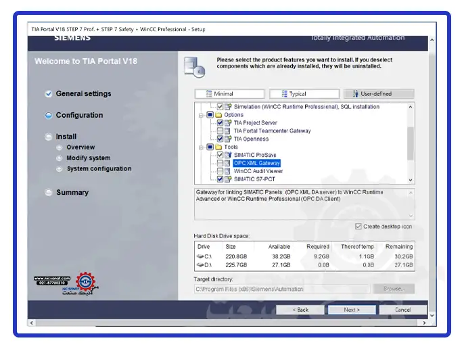Click the C:\ drive icon

(x=200, y=256)
